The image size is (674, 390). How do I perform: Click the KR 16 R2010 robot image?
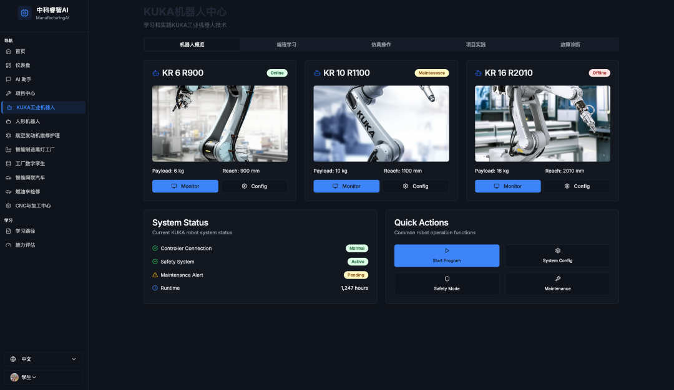(x=542, y=123)
